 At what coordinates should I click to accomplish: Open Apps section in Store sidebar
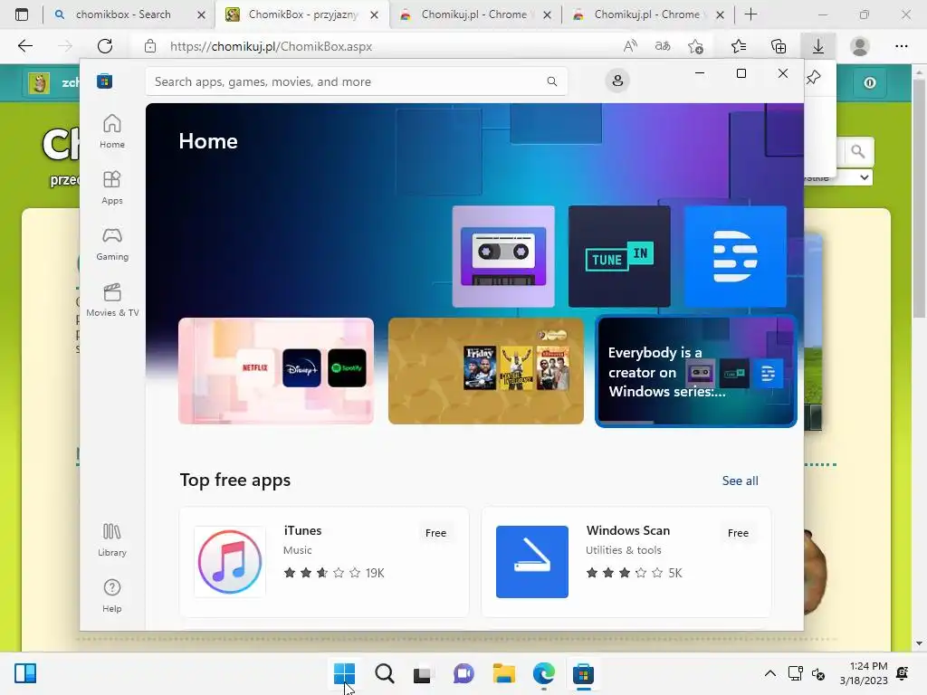pos(111,187)
